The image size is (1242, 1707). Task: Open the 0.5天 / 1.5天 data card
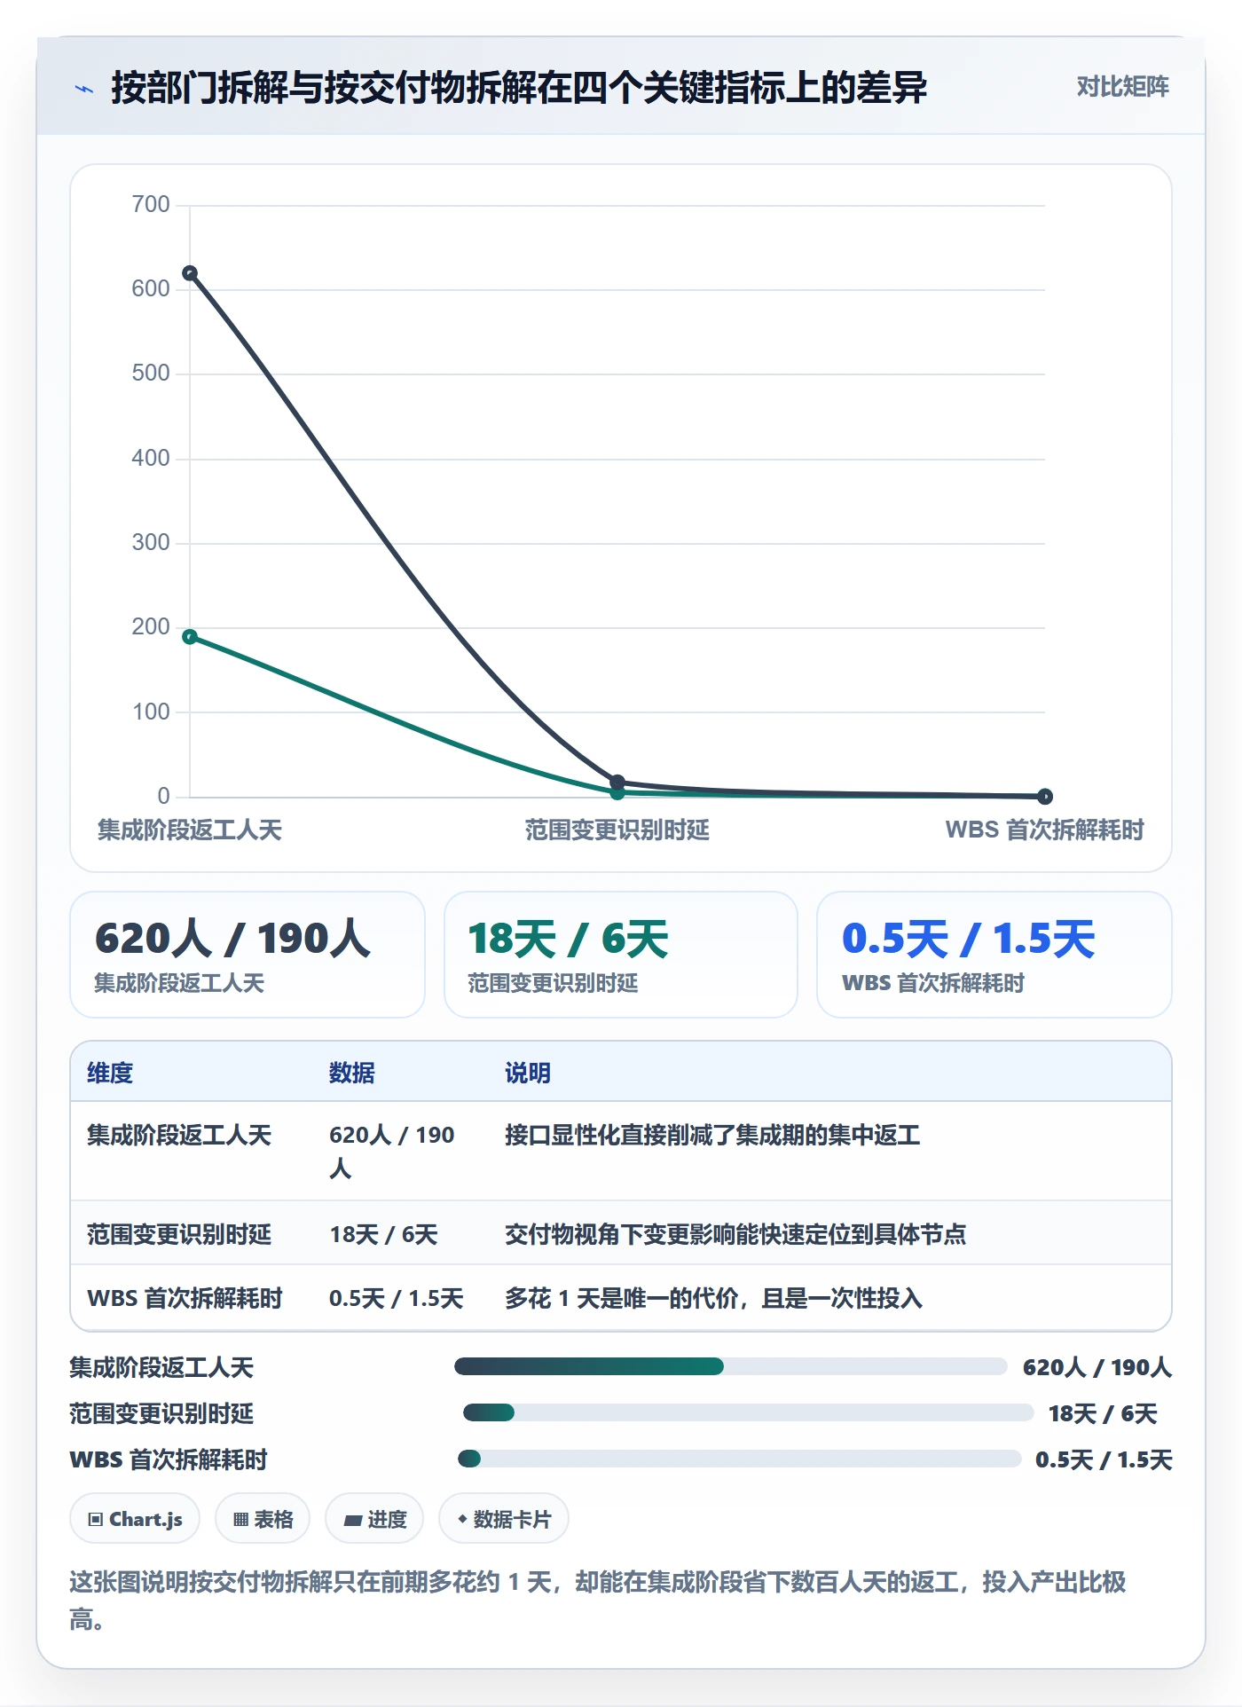[x=994, y=955]
